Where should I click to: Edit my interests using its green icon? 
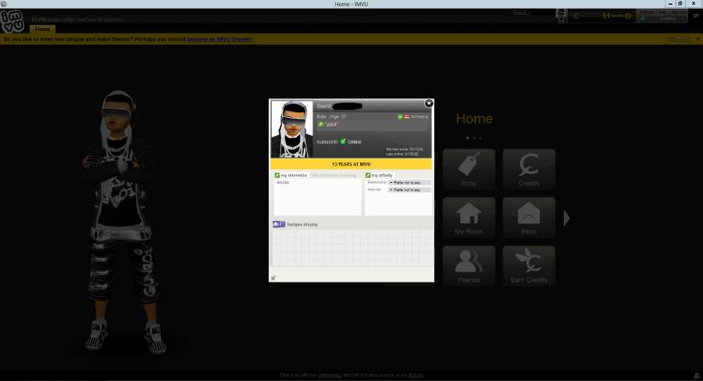pyautogui.click(x=277, y=175)
